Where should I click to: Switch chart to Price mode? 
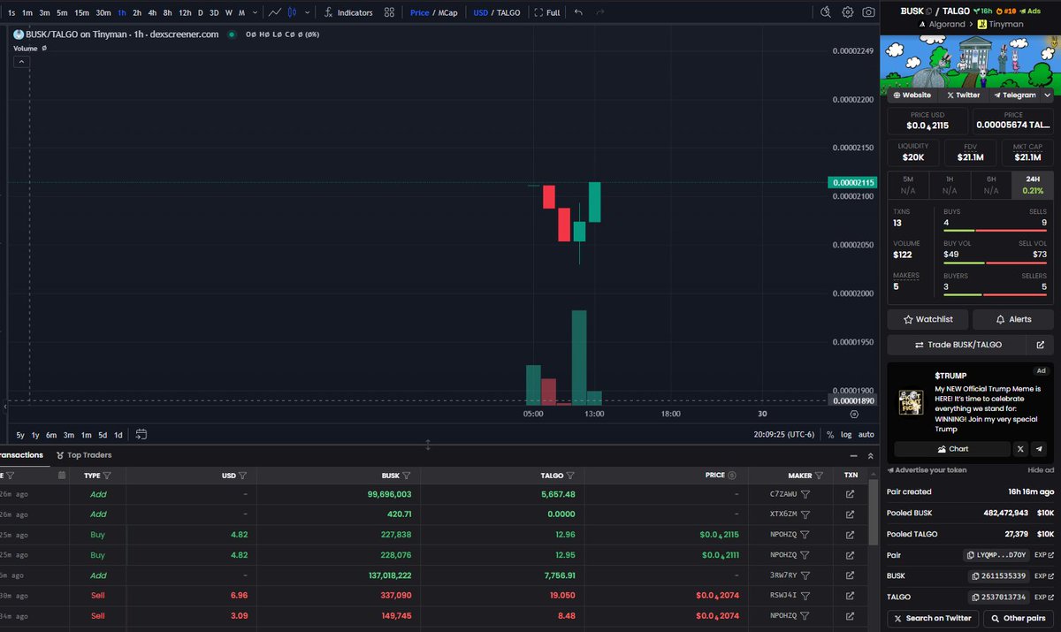point(420,12)
